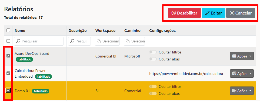The height and width of the screenshot is (101, 260).
Task: Click habilitado badge on Azure DevOps Board
Action: pos(24,59)
